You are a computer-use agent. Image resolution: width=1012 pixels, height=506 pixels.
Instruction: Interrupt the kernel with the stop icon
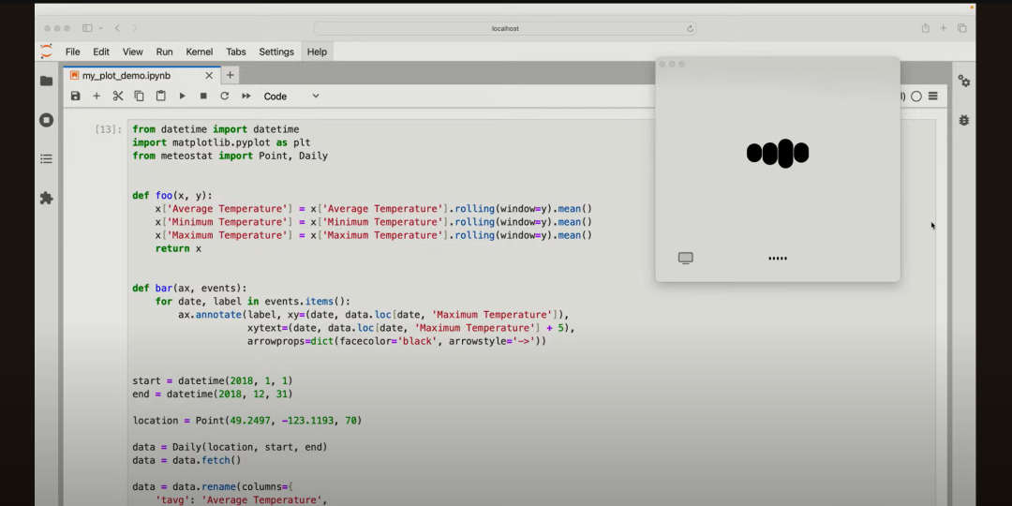pyautogui.click(x=203, y=96)
